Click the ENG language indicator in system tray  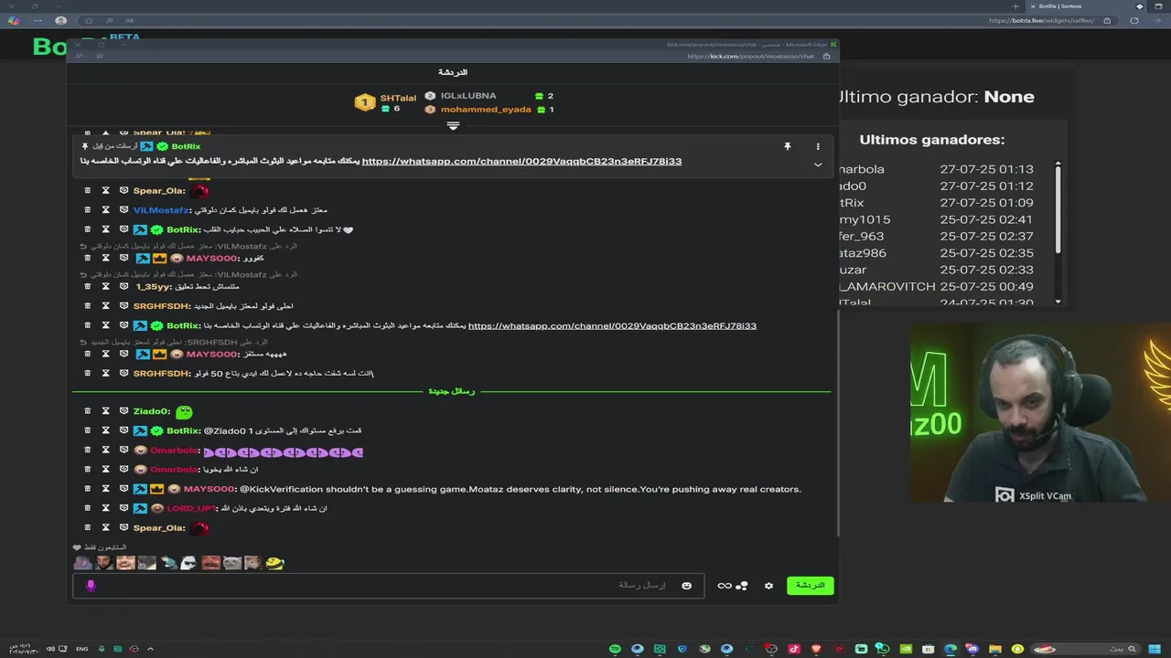click(82, 649)
